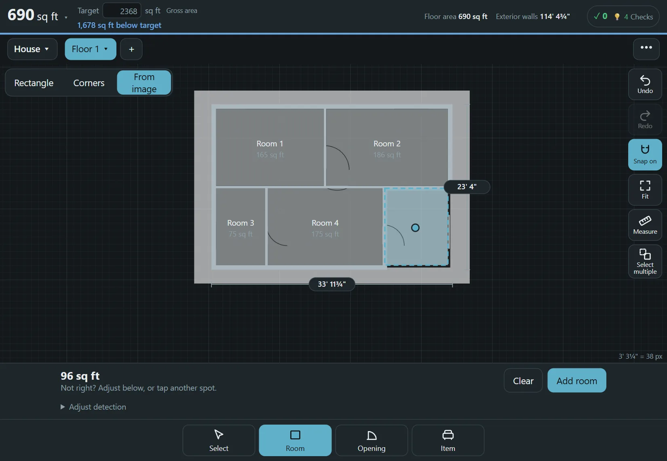
Task: Choose the Opening tool
Action: [371, 440]
